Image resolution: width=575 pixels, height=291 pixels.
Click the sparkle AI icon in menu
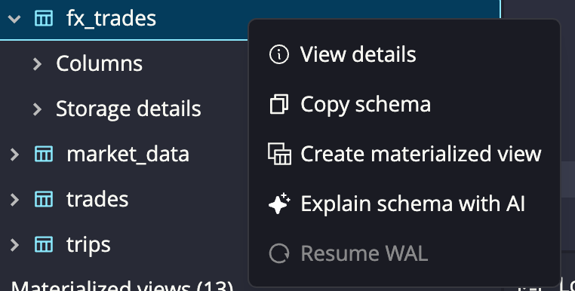pyautogui.click(x=279, y=204)
